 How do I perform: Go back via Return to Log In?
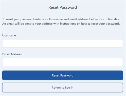pyautogui.click(x=62, y=88)
